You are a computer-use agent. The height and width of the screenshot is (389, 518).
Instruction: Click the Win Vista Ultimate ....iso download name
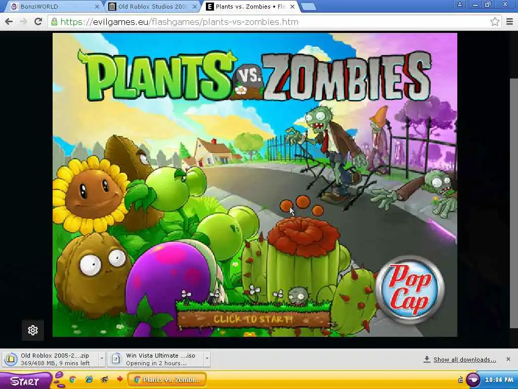tap(160, 356)
